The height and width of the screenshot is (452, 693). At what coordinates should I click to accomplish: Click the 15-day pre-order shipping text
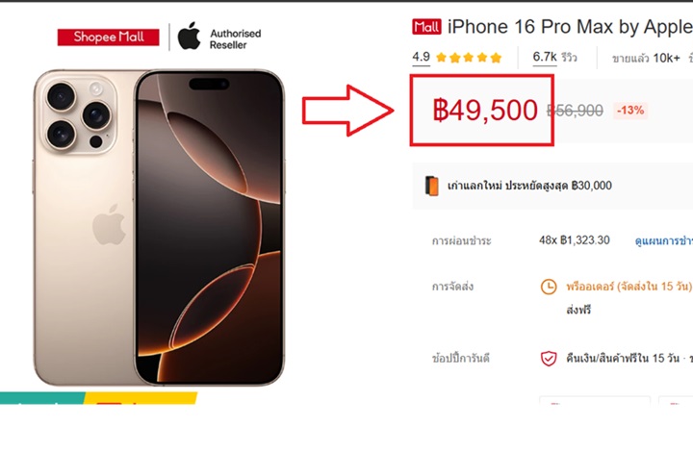pos(629,287)
